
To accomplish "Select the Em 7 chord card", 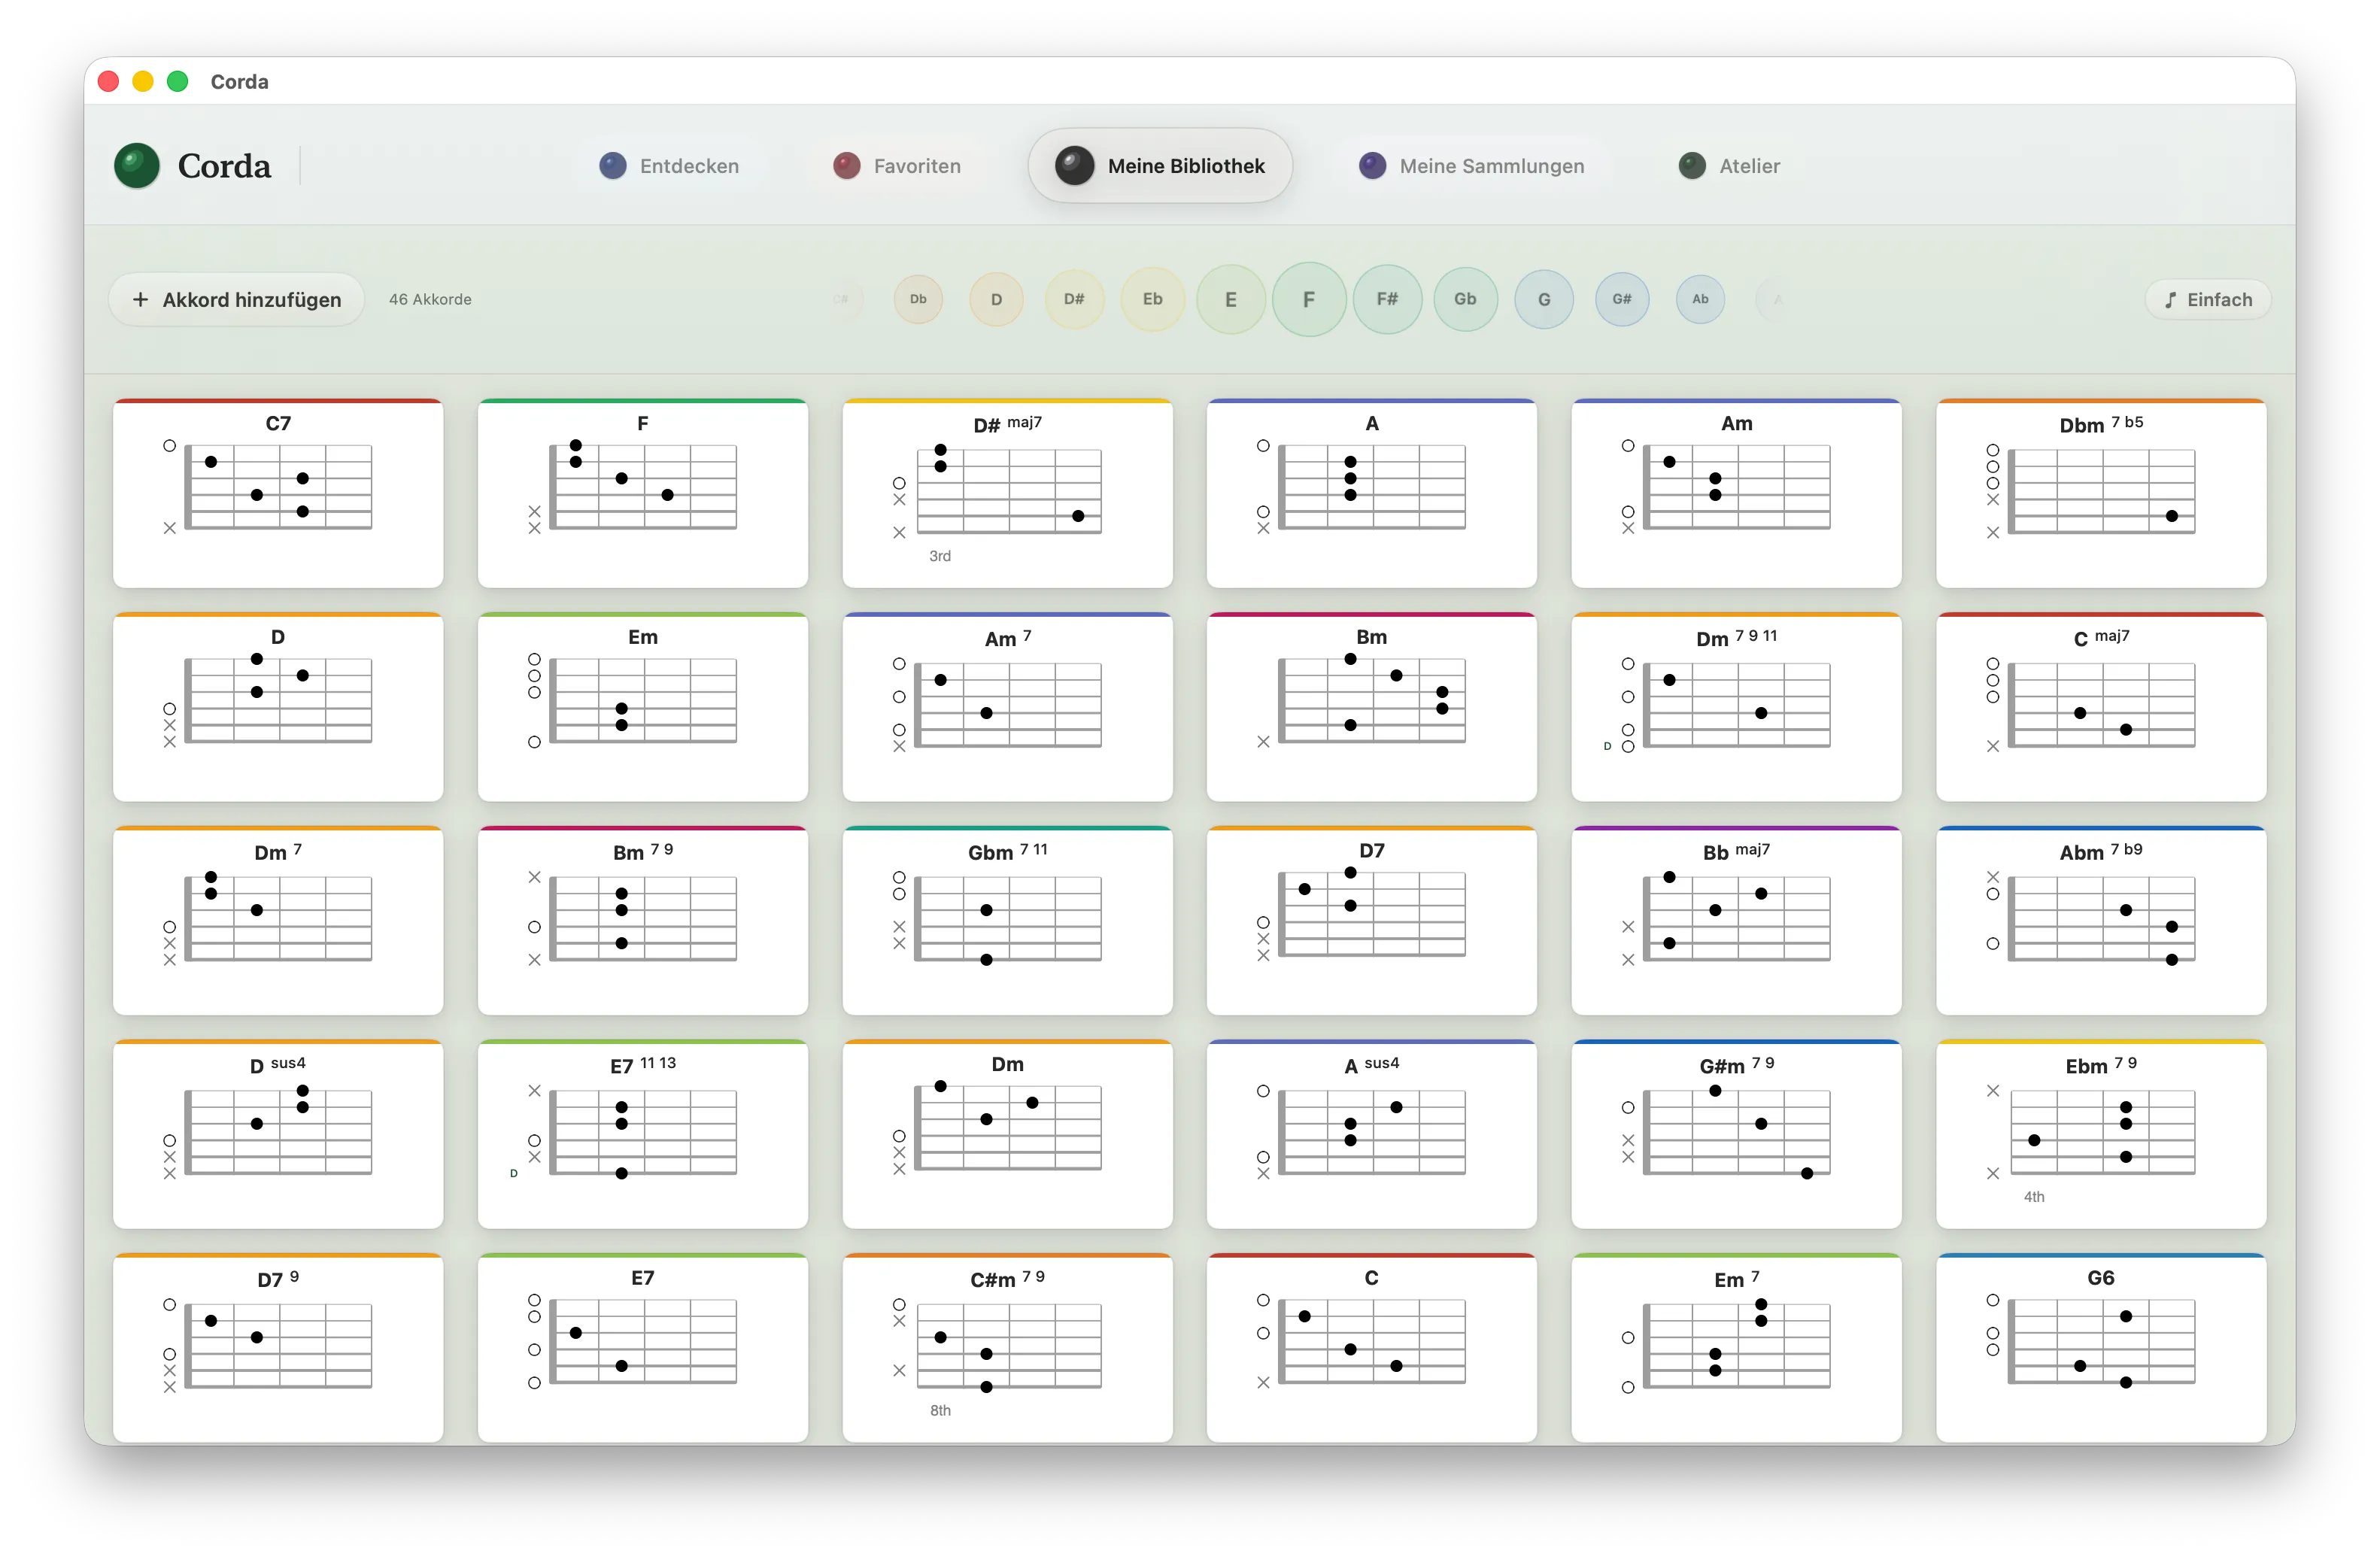I will click(1737, 1348).
